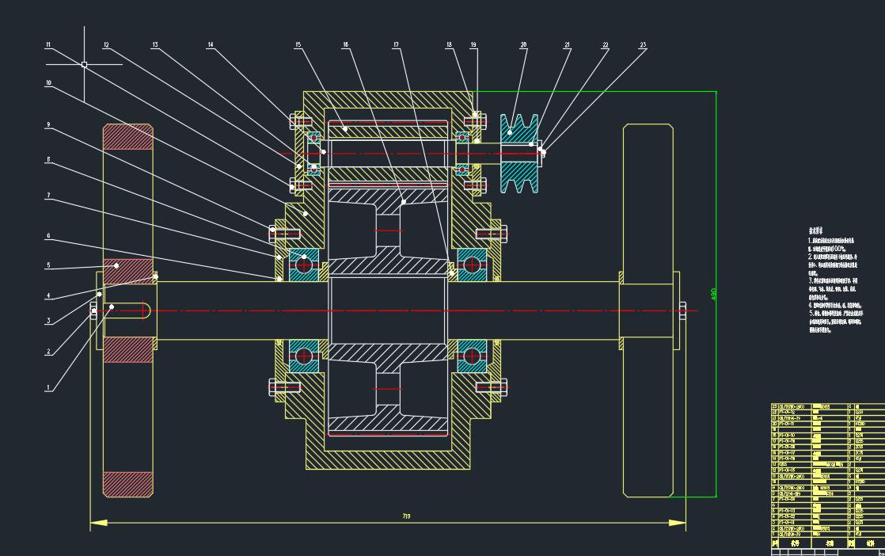Select part balloon number 8
This screenshot has width=885, height=556.
[48, 160]
